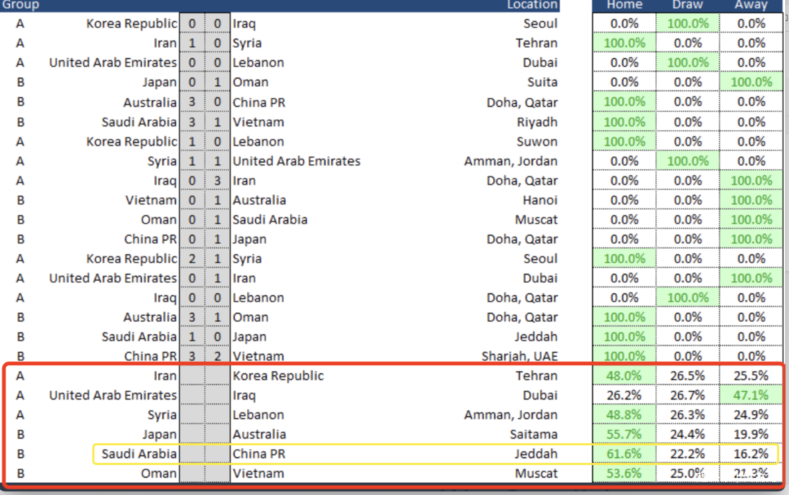This screenshot has width=789, height=495.
Task: Select Japan home score cell versus Australia
Action: (192, 434)
